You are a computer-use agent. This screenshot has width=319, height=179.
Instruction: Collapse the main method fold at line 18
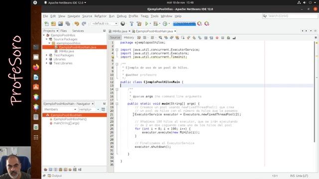point(117,103)
